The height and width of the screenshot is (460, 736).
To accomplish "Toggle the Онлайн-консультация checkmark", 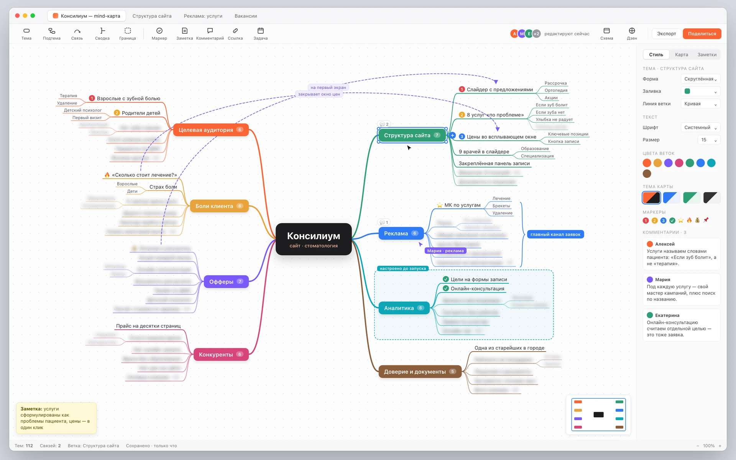I will (446, 288).
